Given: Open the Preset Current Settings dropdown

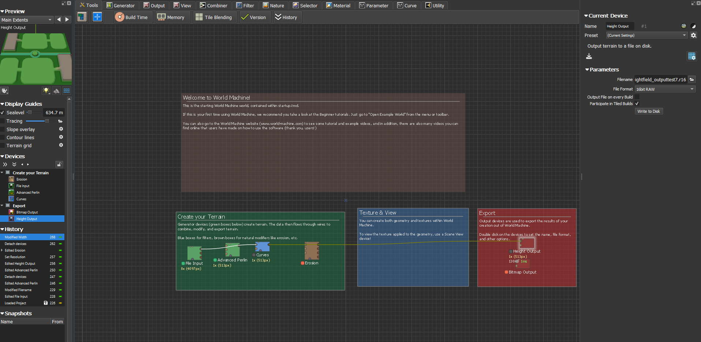Looking at the screenshot, I should tap(647, 35).
